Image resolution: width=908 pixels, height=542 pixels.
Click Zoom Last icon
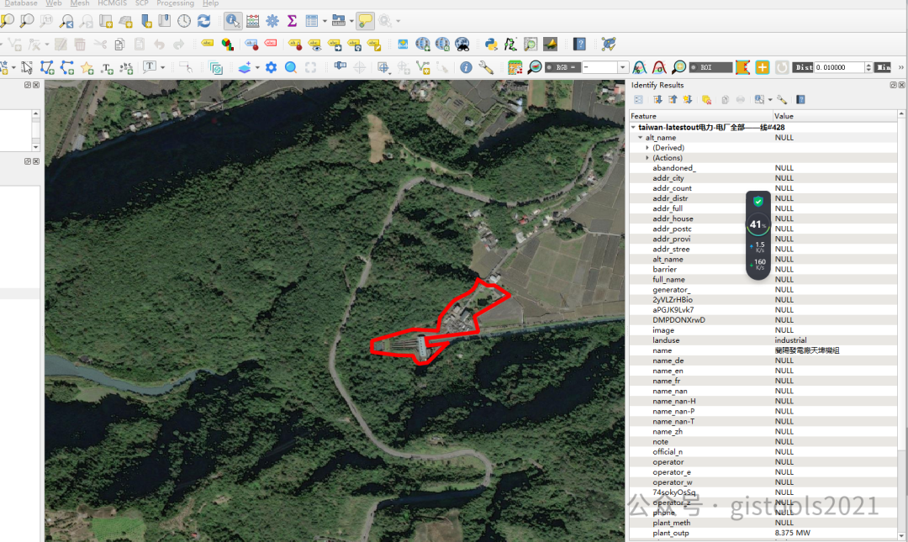pyautogui.click(x=66, y=21)
